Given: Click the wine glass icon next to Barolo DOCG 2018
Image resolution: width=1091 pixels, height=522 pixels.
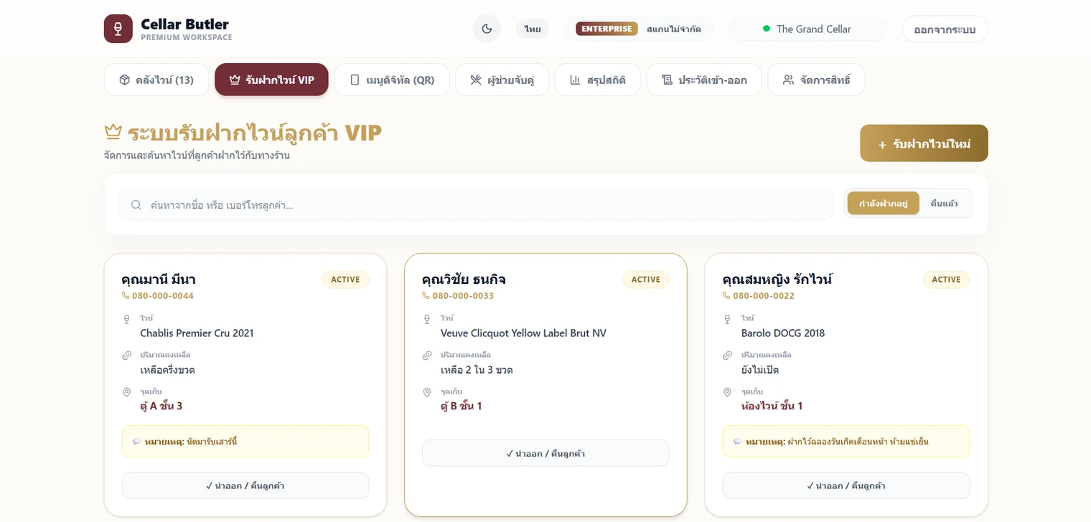Looking at the screenshot, I should [x=727, y=318].
